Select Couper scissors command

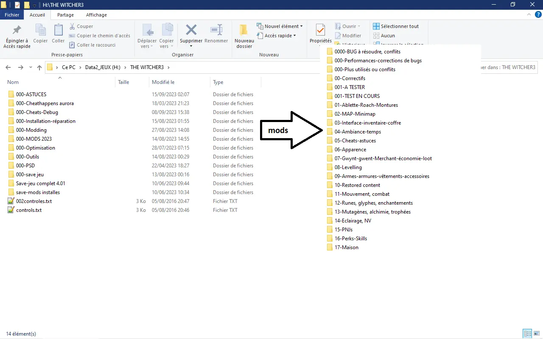click(x=81, y=26)
